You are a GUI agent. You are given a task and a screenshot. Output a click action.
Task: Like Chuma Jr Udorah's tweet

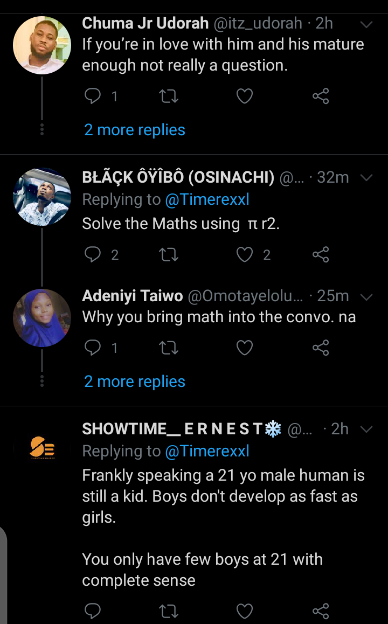(244, 96)
